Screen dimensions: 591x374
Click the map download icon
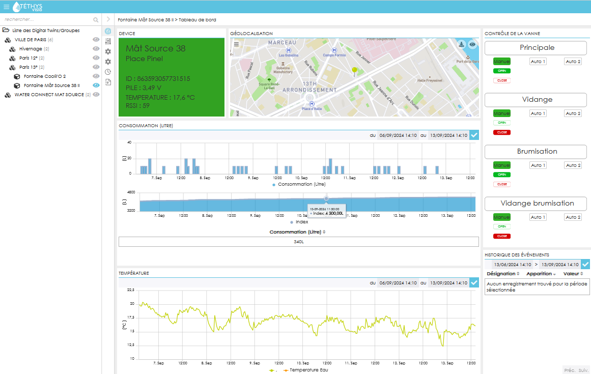461,44
